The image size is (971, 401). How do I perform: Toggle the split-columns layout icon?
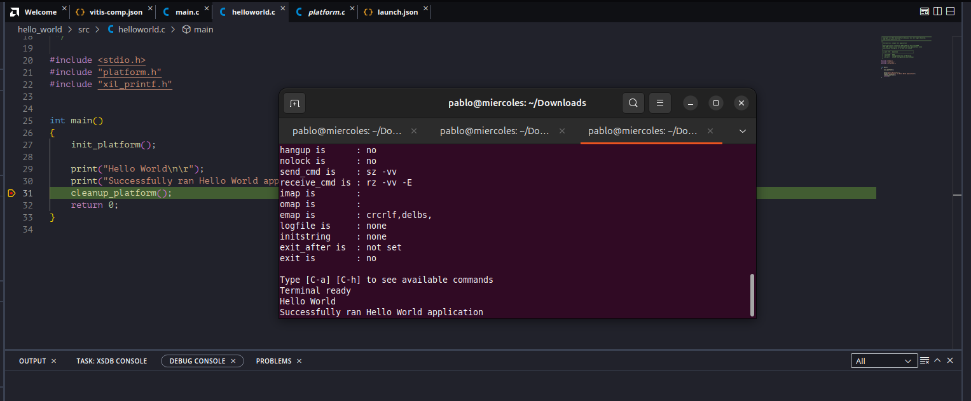tap(937, 11)
